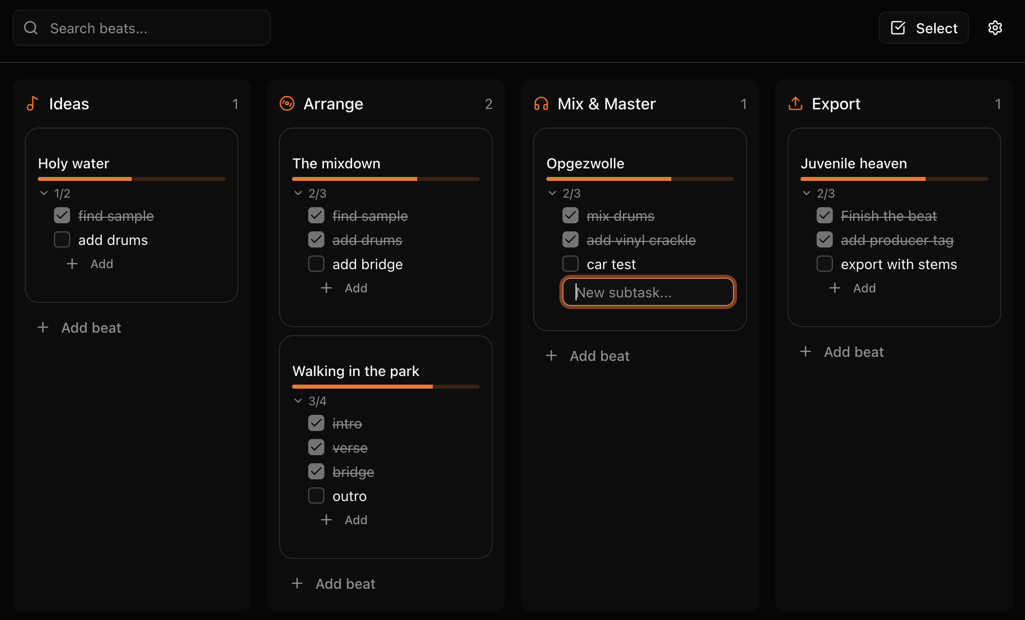Check the car test subtask in Opgezwolle
The height and width of the screenshot is (620, 1025).
[570, 264]
